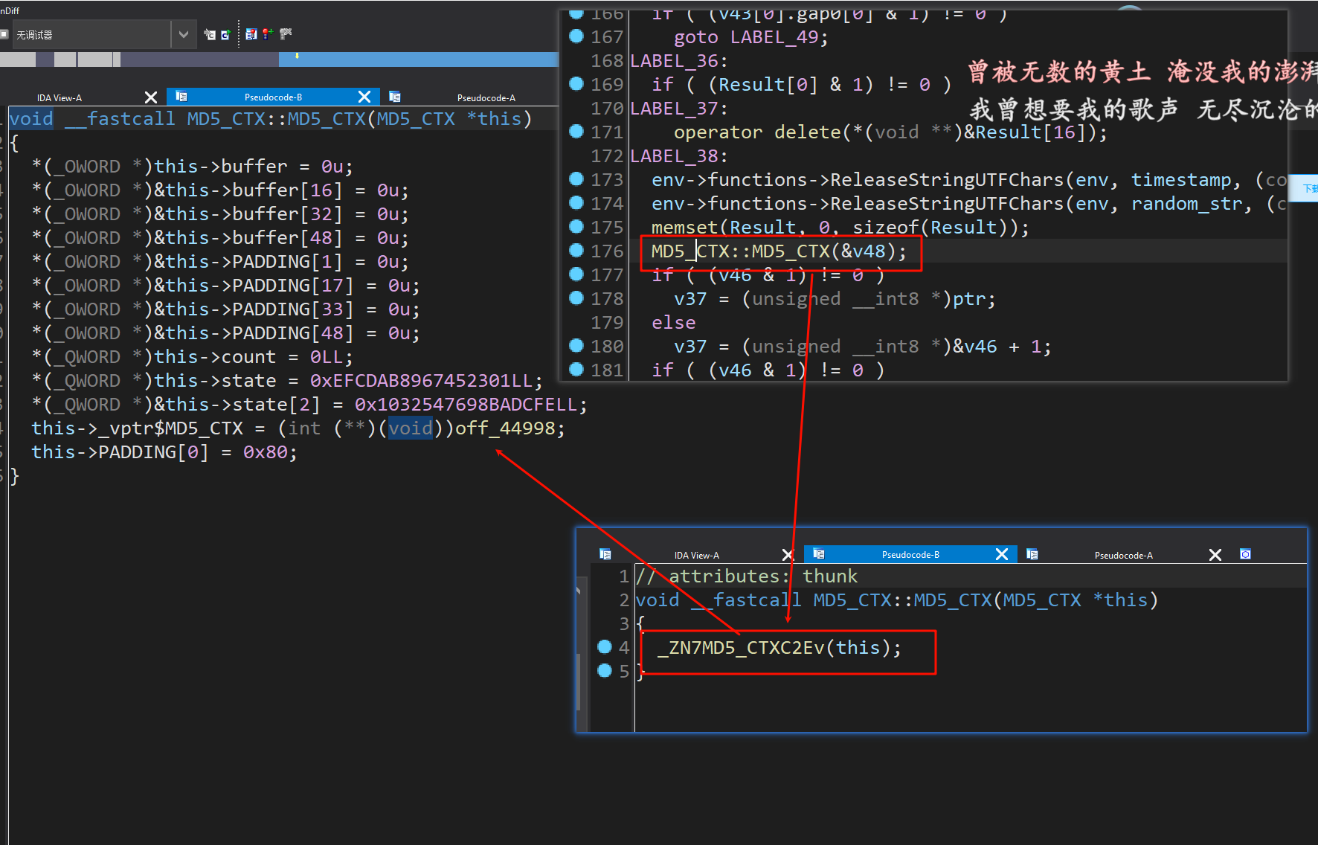Click the Pseudocode-A tab icon in top-left pane

point(395,97)
